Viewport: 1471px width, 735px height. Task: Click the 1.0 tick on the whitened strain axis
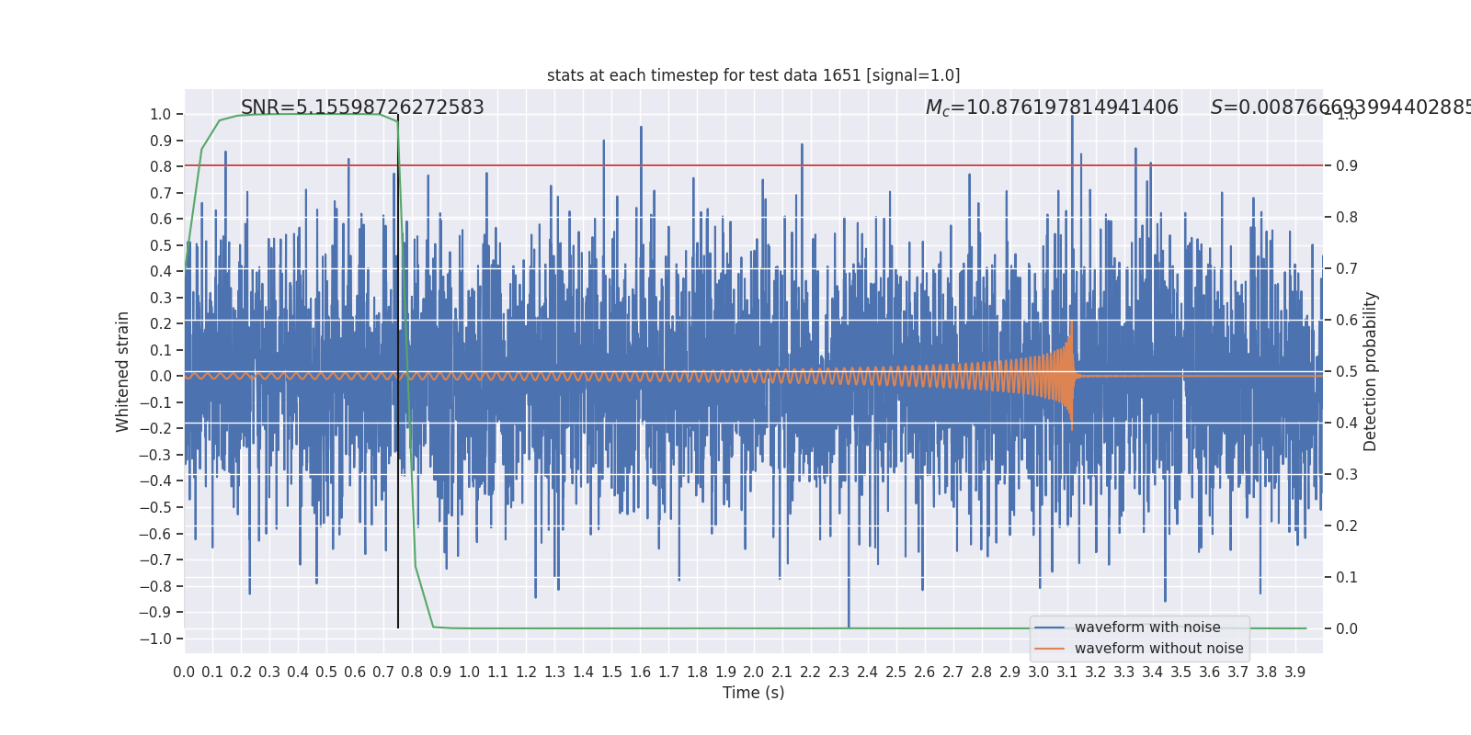pos(161,114)
